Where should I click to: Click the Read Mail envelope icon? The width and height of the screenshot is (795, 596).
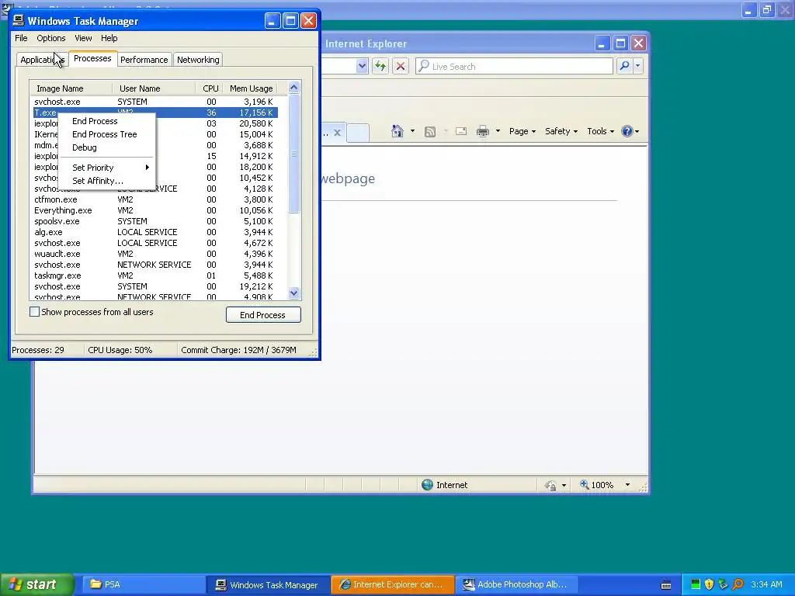461,131
